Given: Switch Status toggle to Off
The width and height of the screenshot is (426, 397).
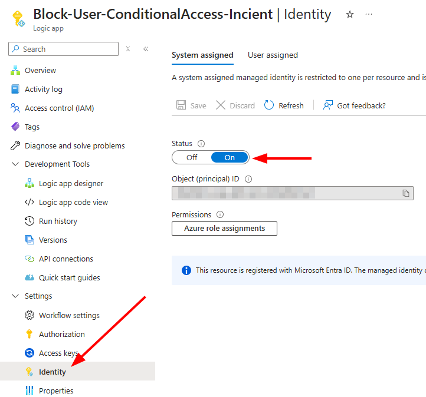Looking at the screenshot, I should coord(192,157).
